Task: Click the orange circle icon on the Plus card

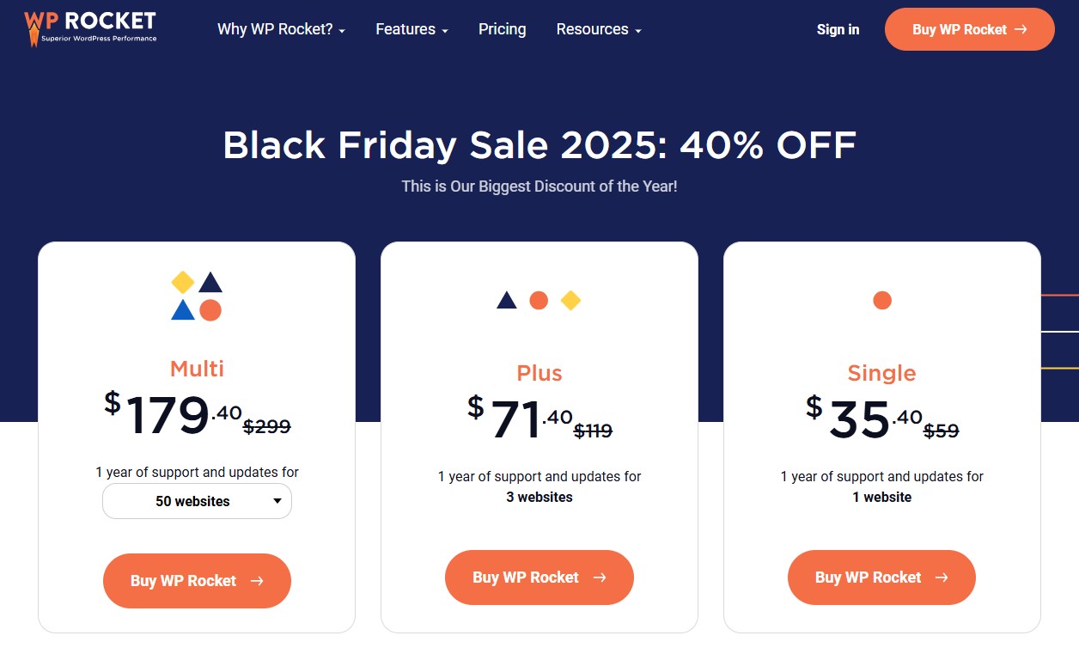Action: [x=539, y=300]
